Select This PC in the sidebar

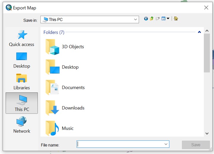[x=22, y=103]
